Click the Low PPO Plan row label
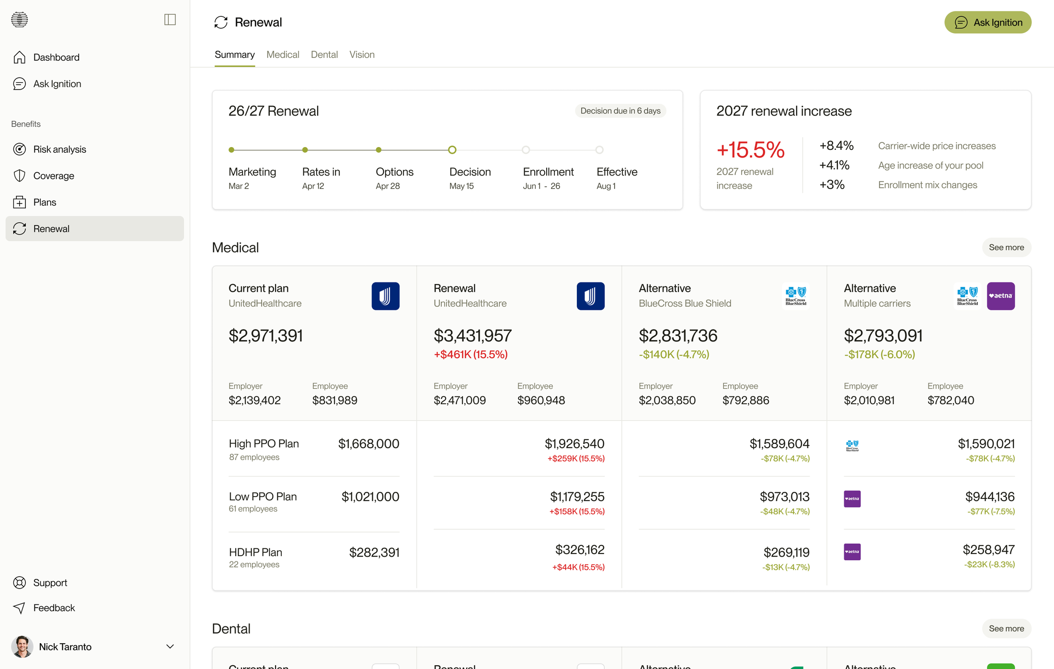1054x669 pixels. coord(263,497)
